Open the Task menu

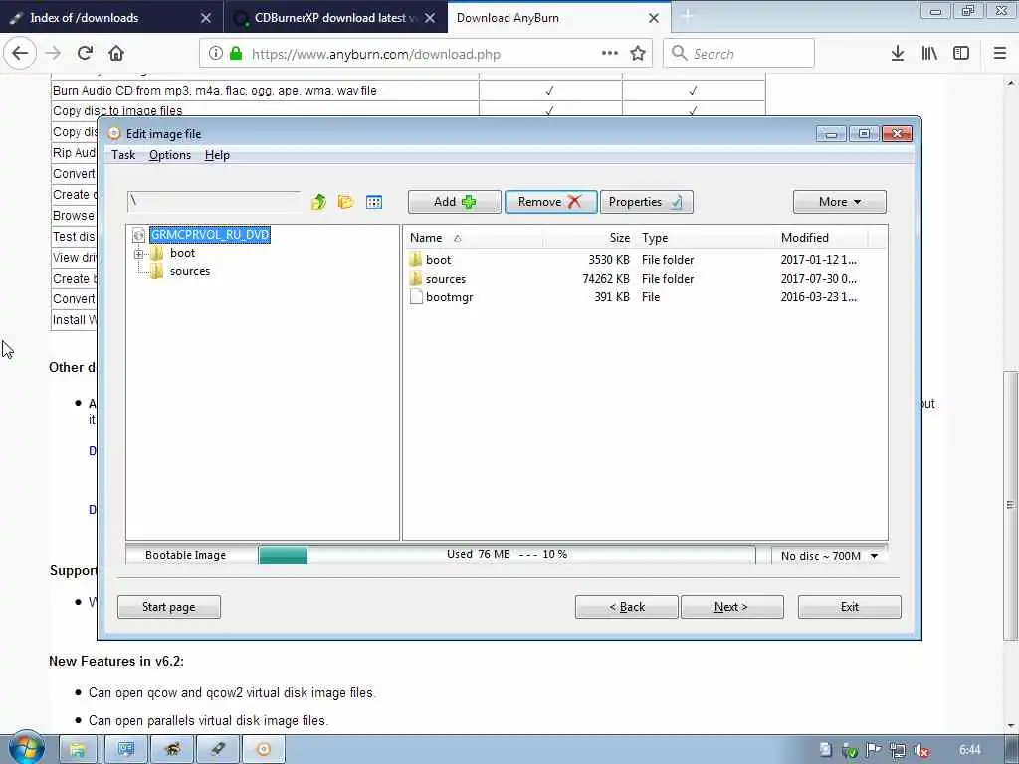tap(123, 155)
